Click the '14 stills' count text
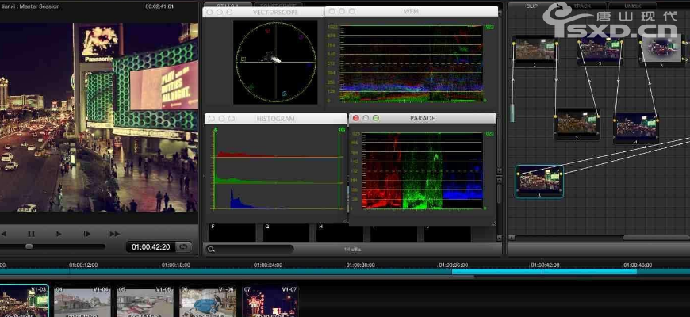This screenshot has height=317, width=690. 352,250
